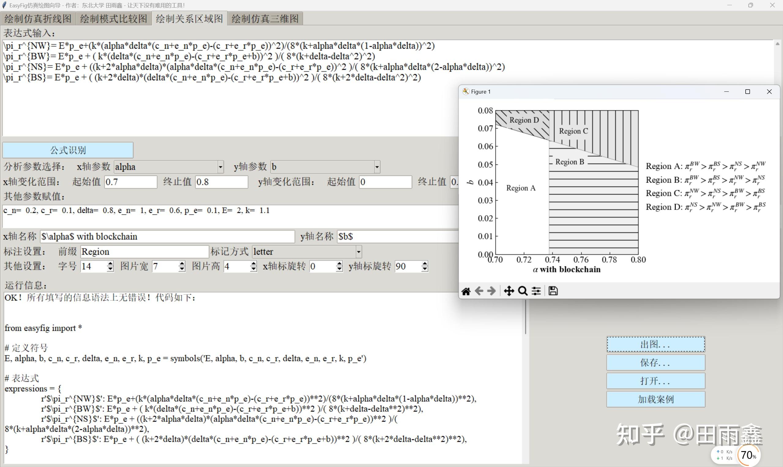783x467 pixels.
Task: Click the 加载案例 button
Action: coord(656,399)
